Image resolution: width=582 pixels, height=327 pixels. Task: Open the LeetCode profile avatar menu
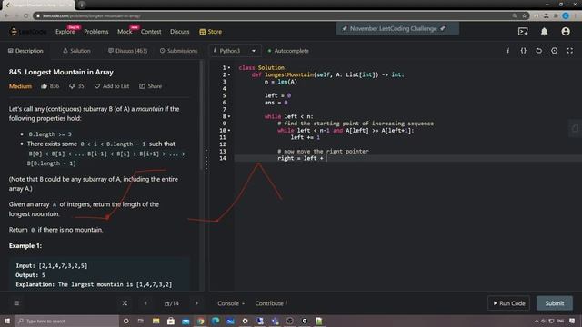click(566, 32)
